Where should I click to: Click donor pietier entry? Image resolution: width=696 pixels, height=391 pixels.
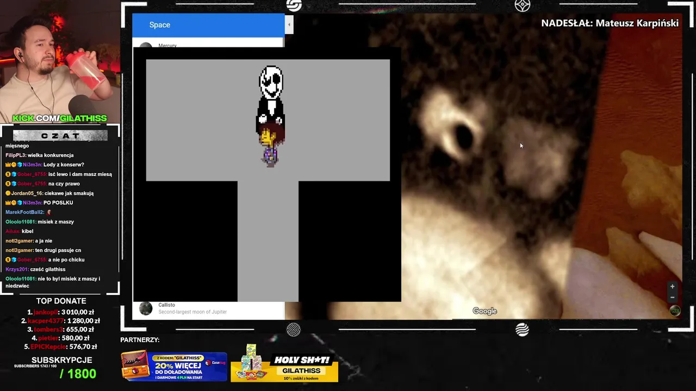[60, 338]
